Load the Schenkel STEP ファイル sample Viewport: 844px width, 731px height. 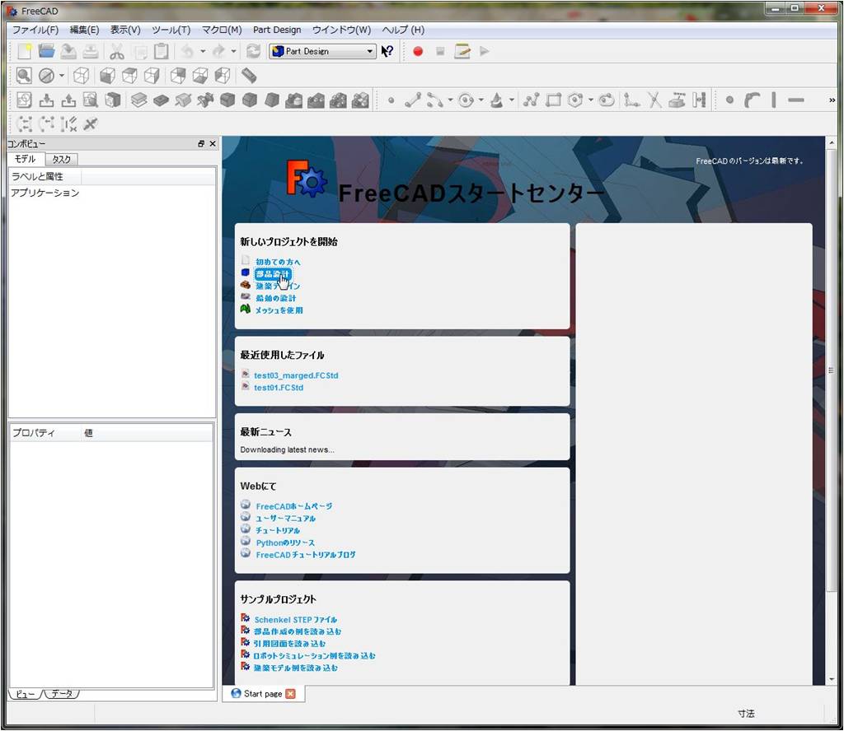pos(296,620)
